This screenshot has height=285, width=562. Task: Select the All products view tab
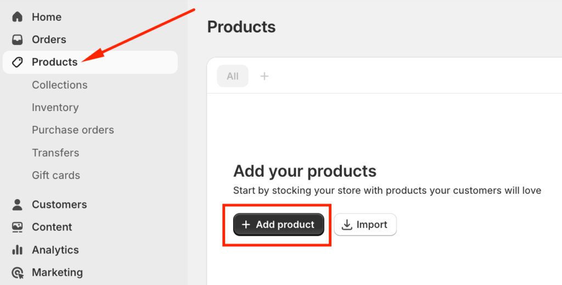[x=233, y=76]
